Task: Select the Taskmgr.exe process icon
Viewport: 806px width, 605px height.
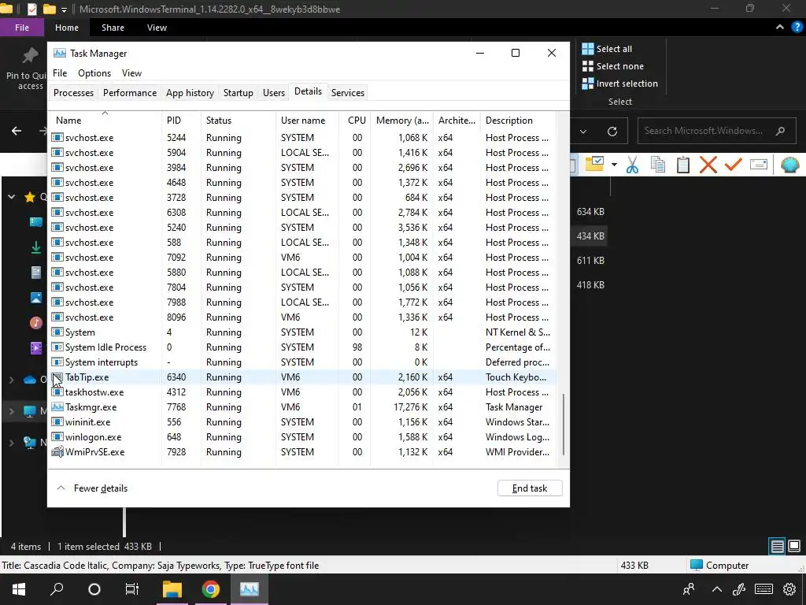Action: (57, 407)
